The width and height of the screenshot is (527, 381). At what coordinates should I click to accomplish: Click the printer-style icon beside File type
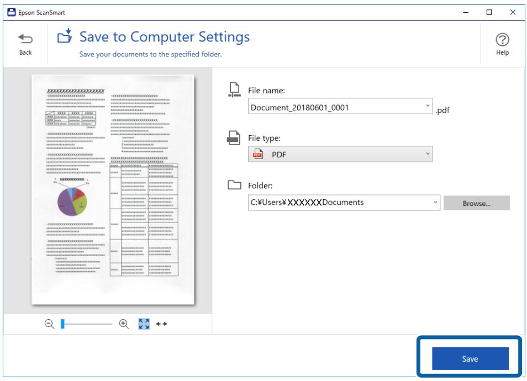point(234,137)
